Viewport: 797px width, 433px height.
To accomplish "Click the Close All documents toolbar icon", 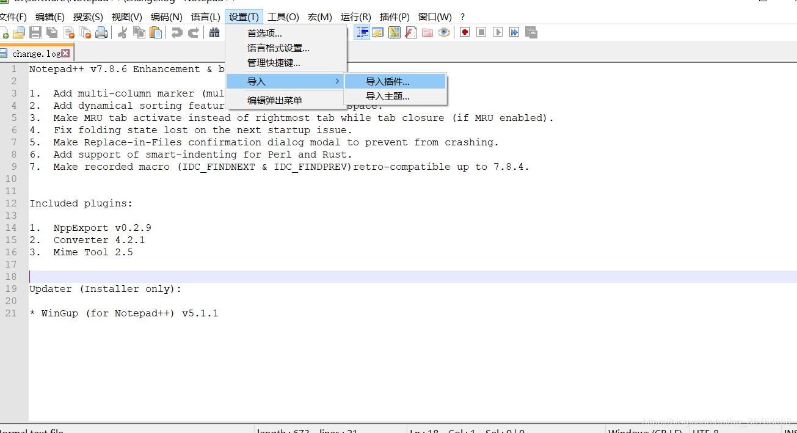I will pyautogui.click(x=85, y=32).
